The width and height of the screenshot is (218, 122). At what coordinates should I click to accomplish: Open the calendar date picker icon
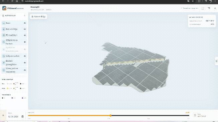[x=22, y=117]
